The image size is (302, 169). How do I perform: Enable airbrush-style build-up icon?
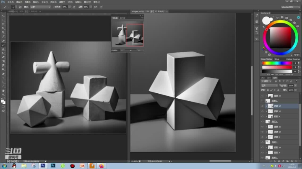96,7
